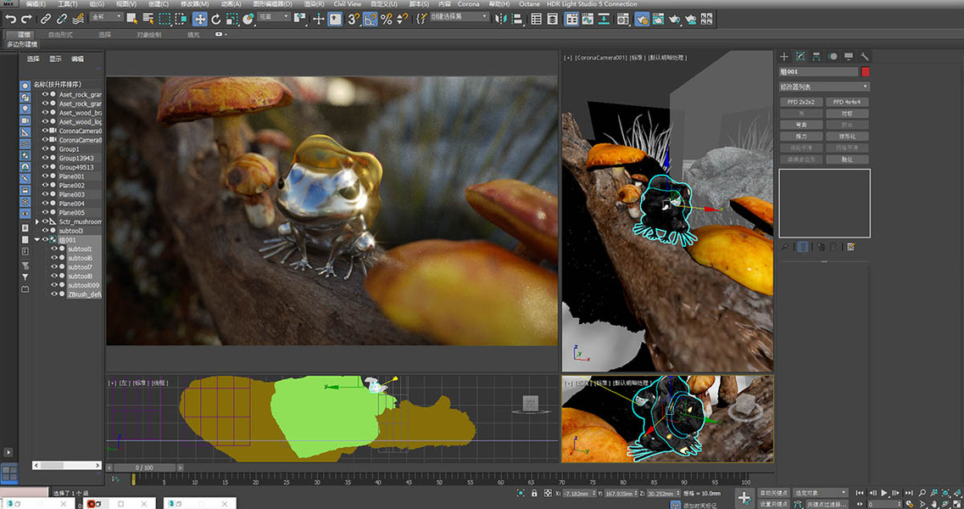Toggle visibility eye of Group1
Screen dimensions: 964x509
pos(45,149)
